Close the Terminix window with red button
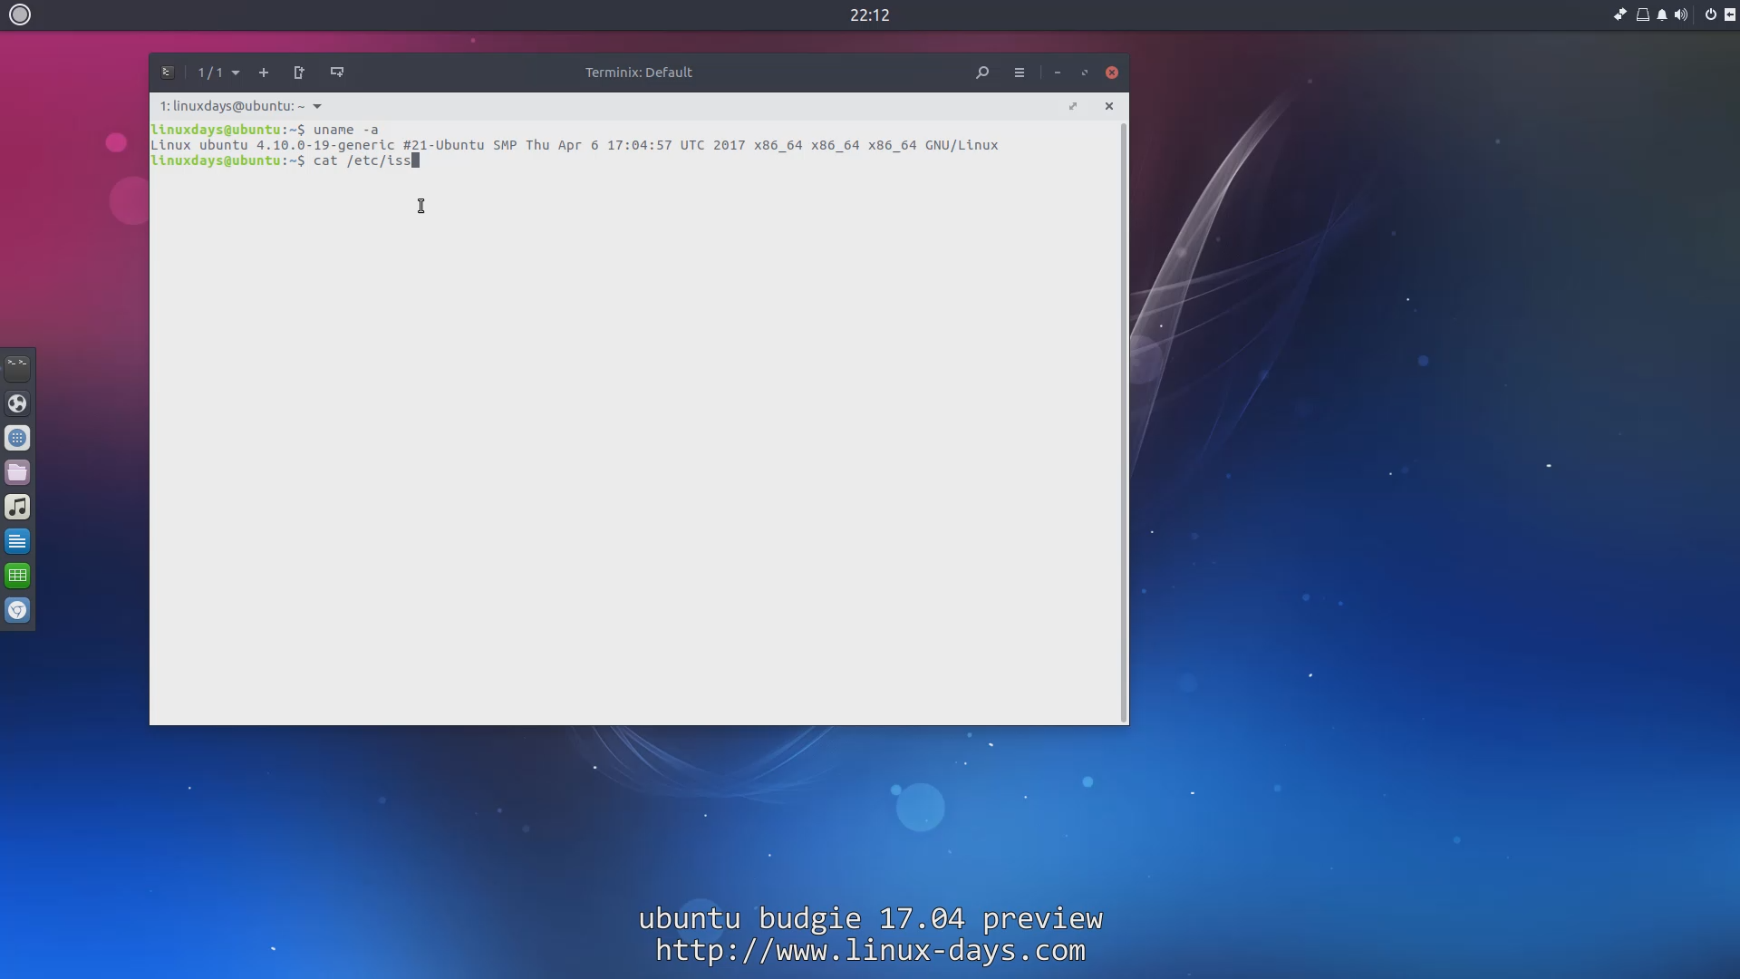 (x=1112, y=73)
